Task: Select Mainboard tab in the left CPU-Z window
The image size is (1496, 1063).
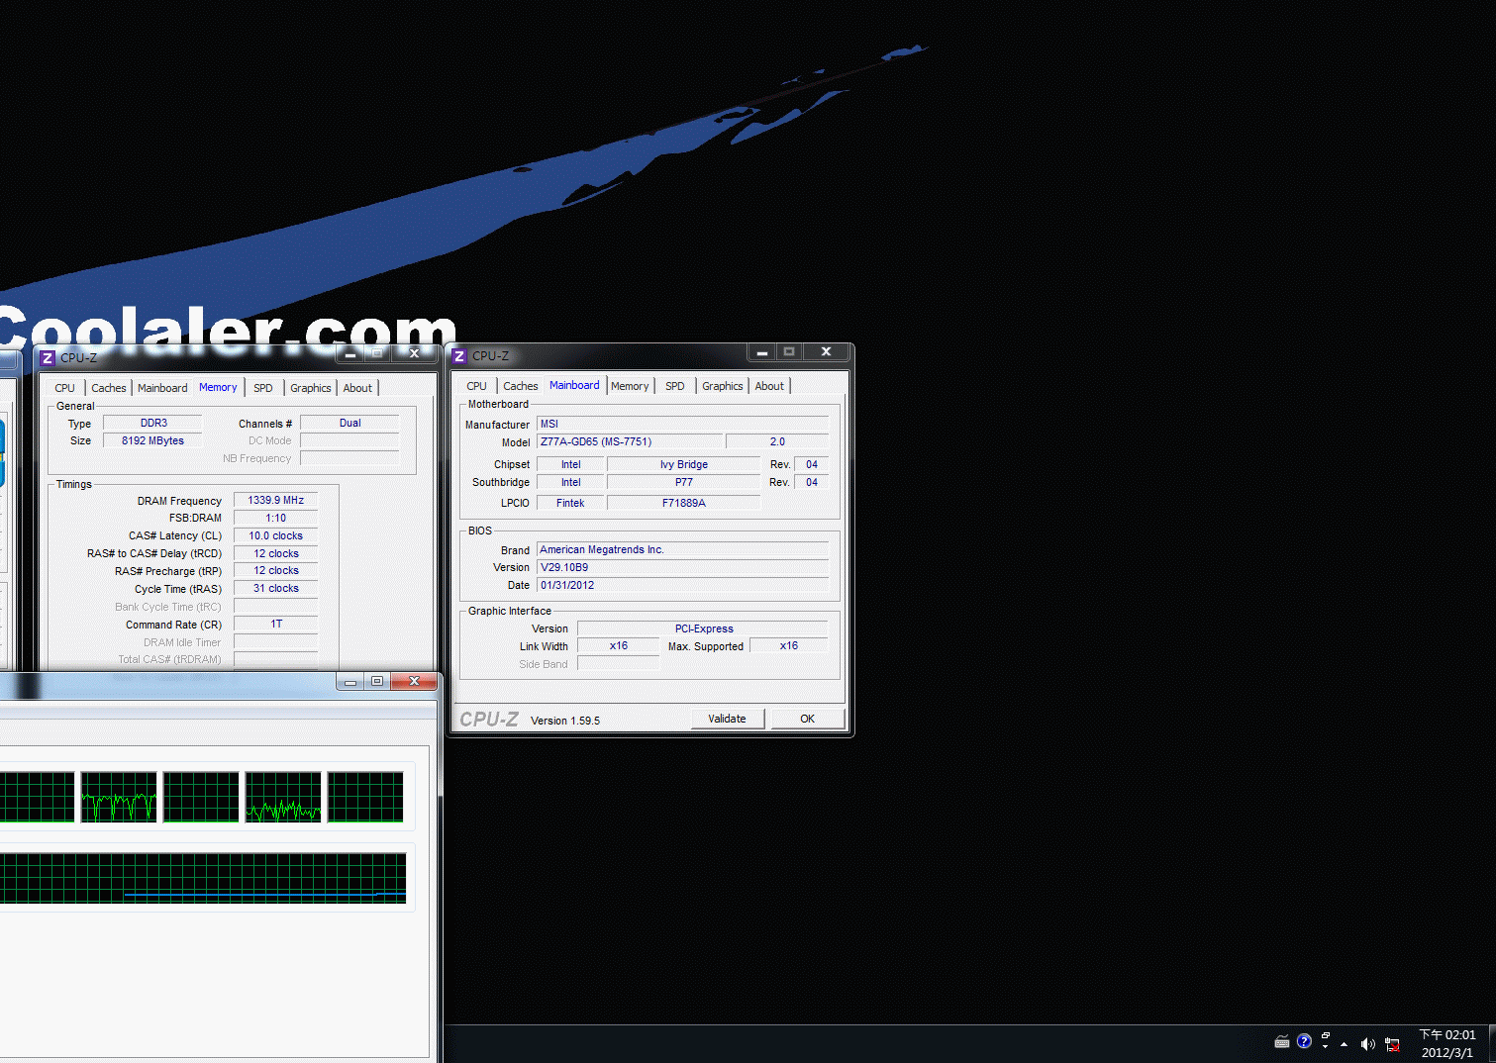Action: [162, 388]
